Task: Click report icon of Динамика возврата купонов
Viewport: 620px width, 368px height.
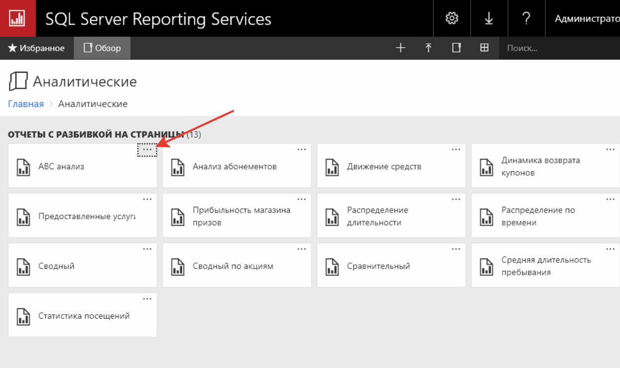Action: [487, 167]
